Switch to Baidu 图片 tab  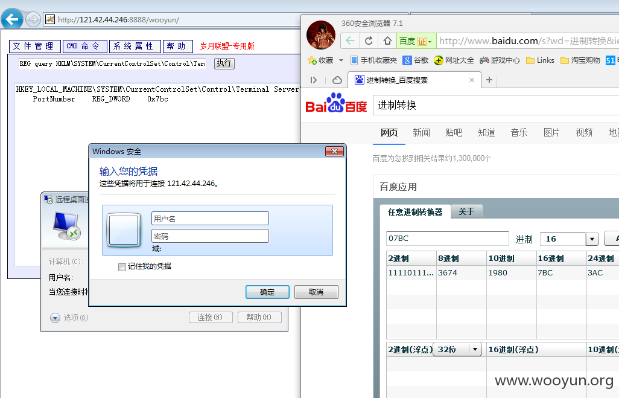(x=551, y=132)
